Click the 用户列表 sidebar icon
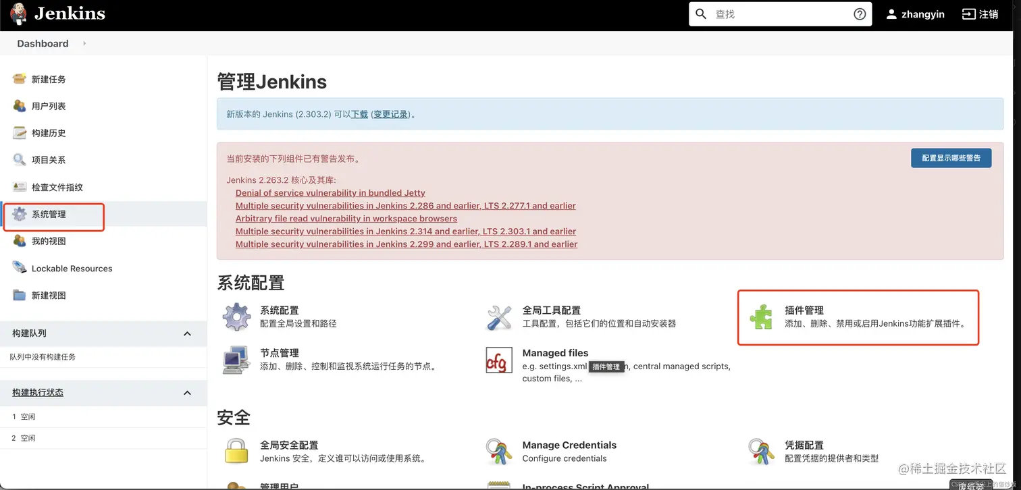 tap(19, 106)
